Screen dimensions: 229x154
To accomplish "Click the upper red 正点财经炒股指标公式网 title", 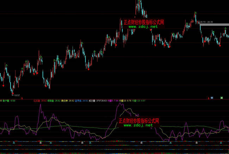I will [143, 22].
